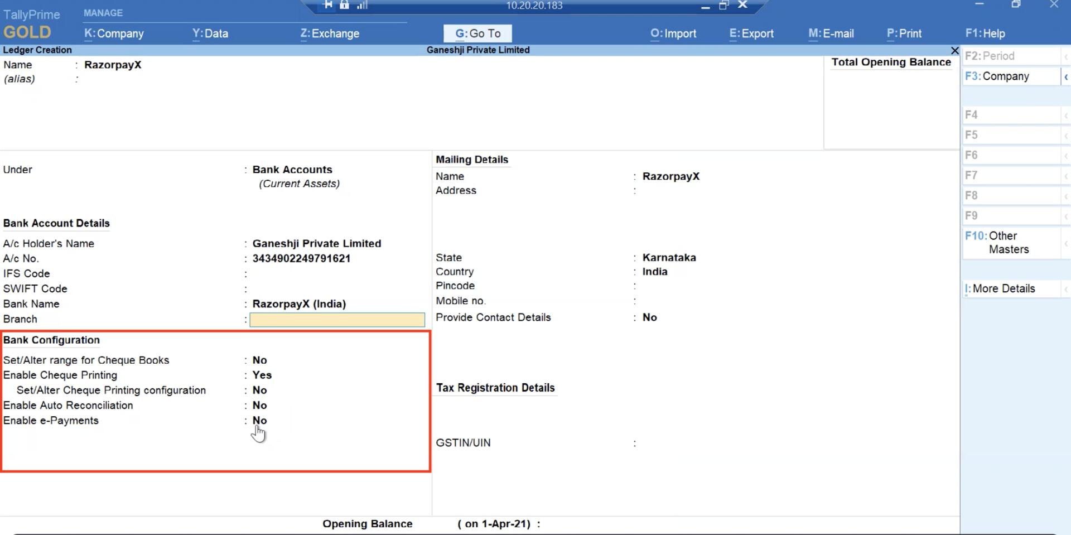Click the Bank Account Details heading
The width and height of the screenshot is (1071, 535).
56,223
